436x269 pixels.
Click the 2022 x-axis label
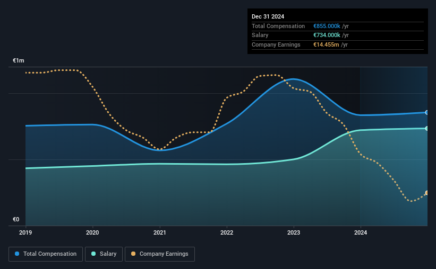[x=227, y=232]
